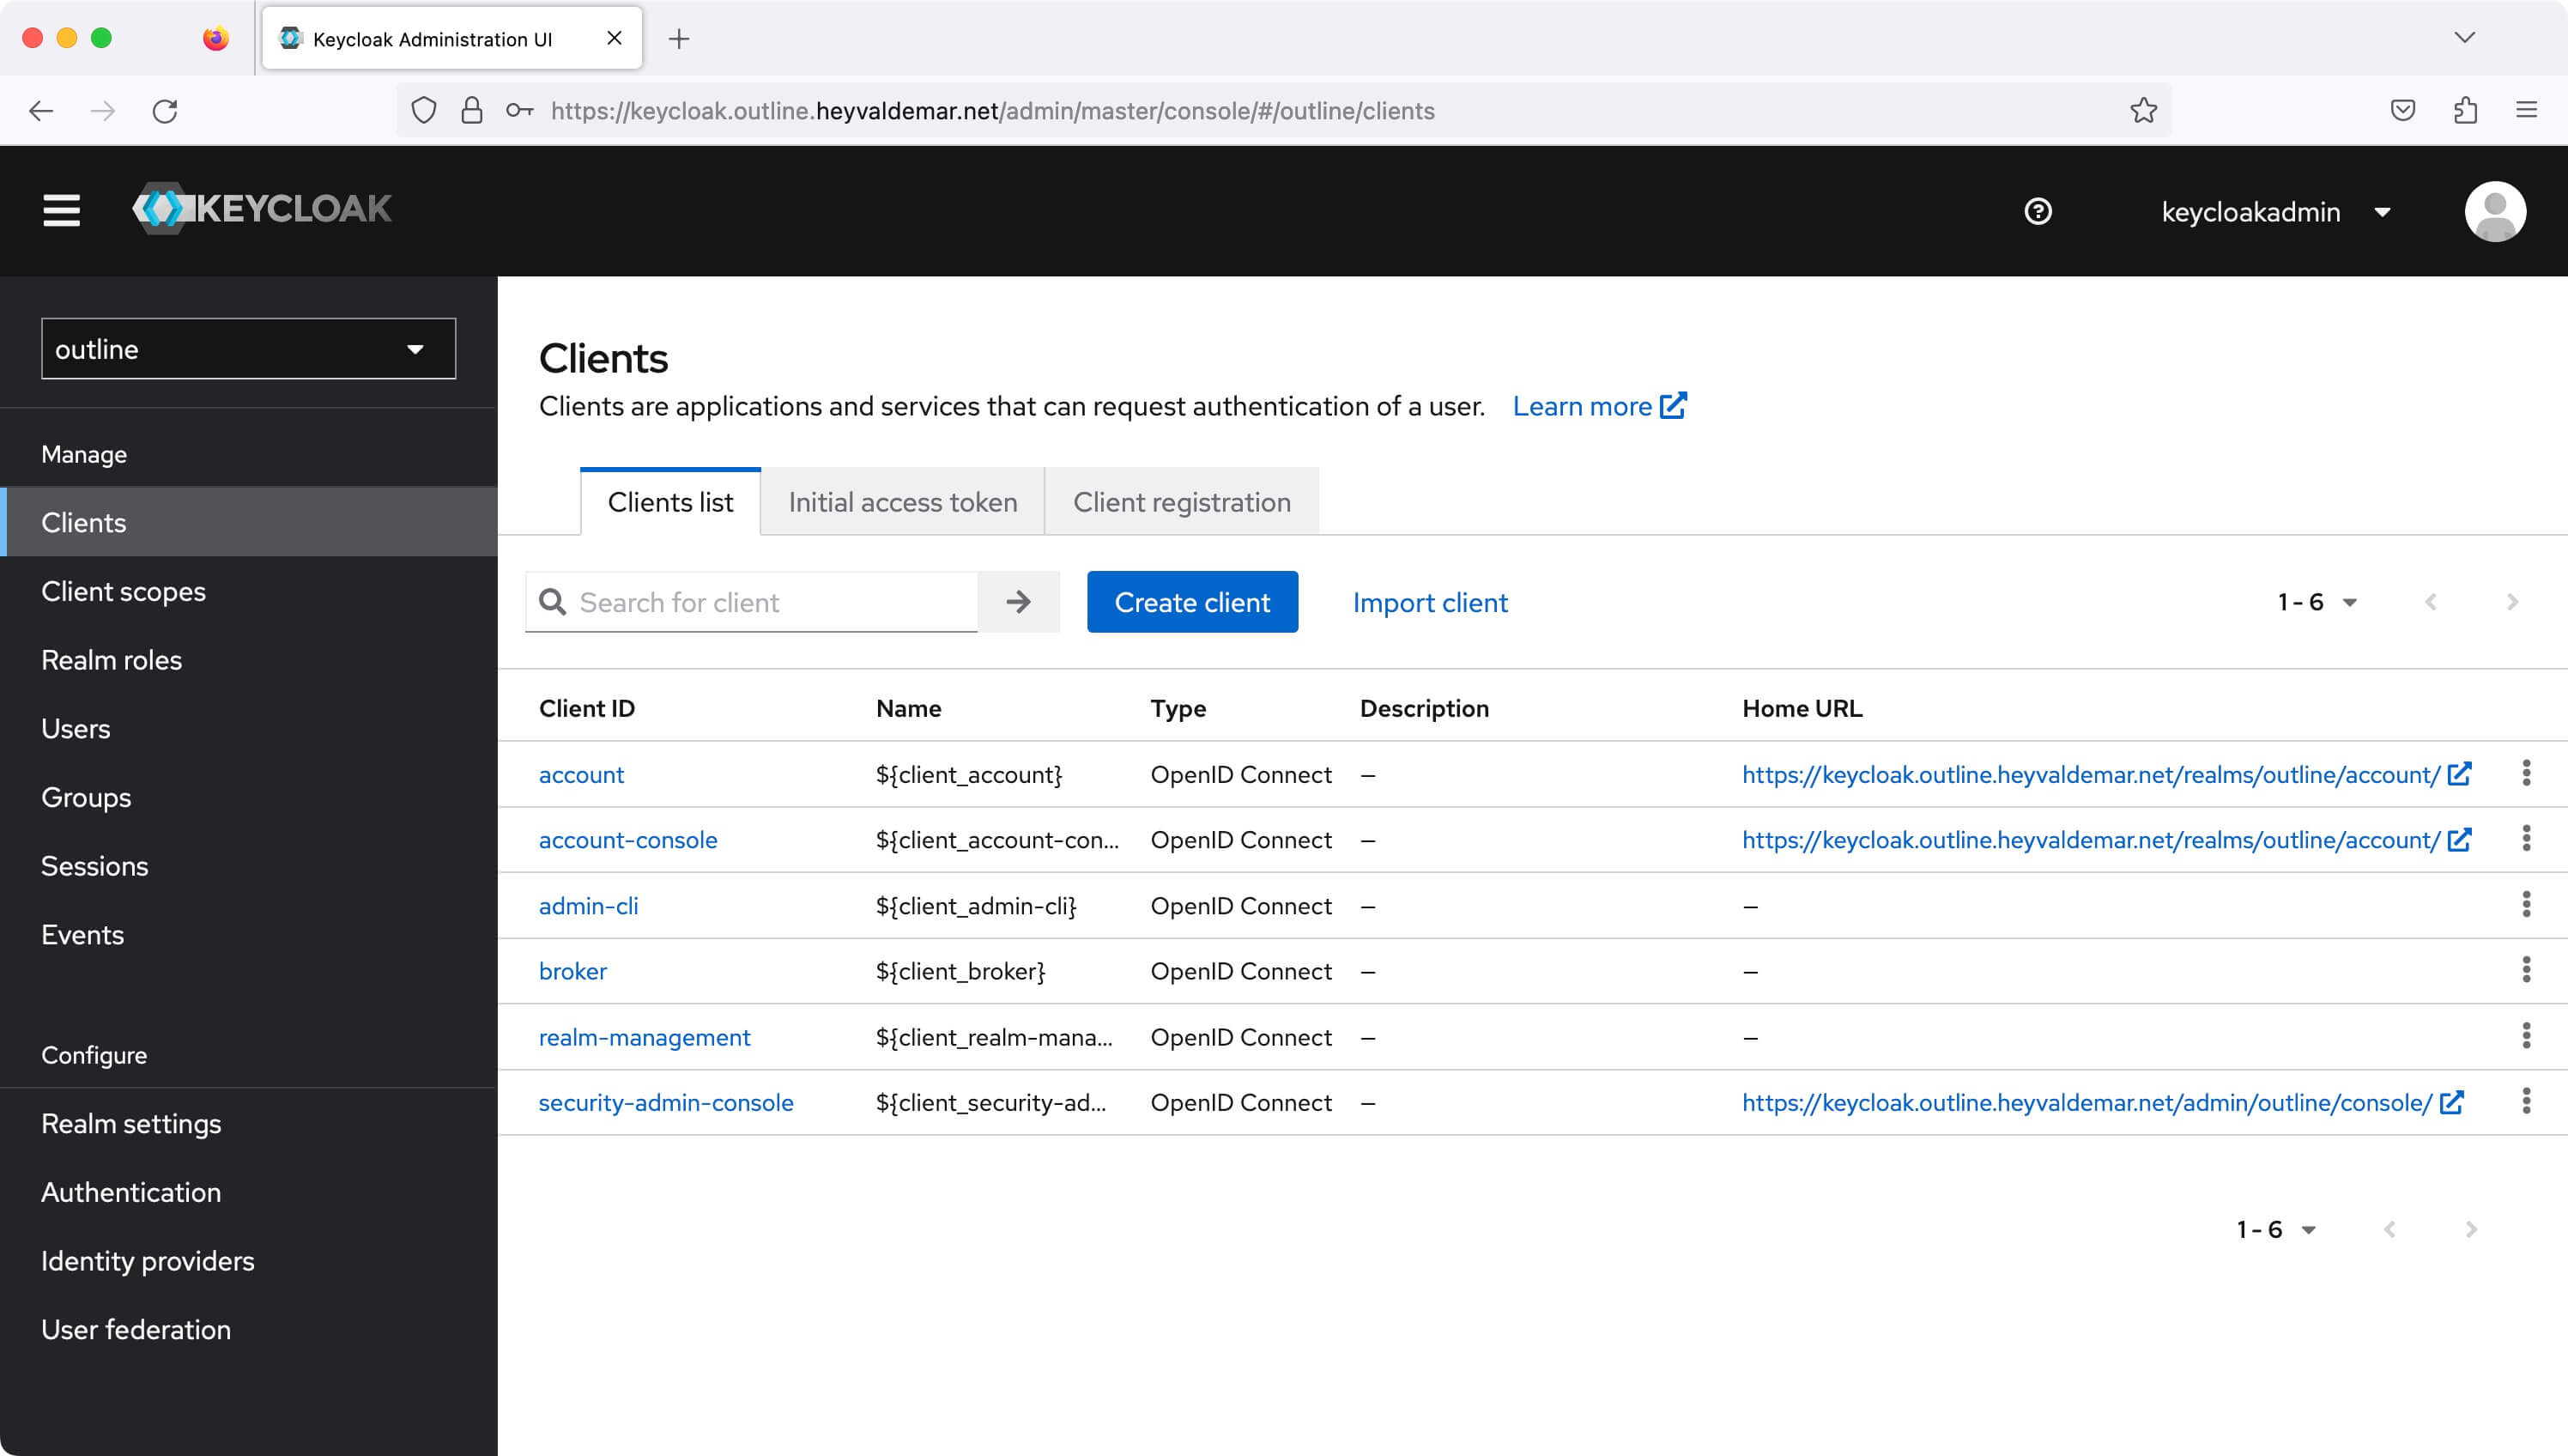Click the realm-management client ID
This screenshot has width=2568, height=1456.
point(645,1036)
